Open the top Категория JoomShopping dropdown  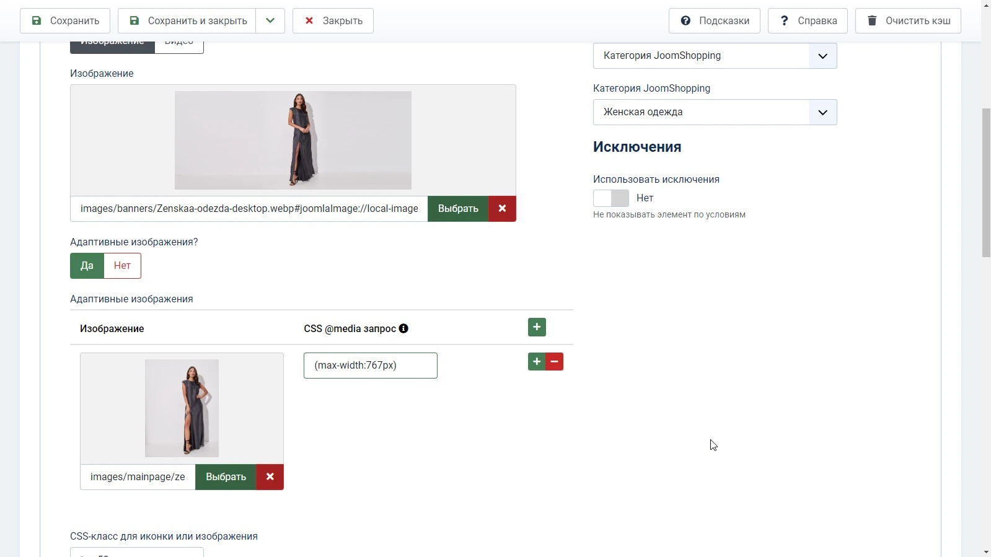pos(715,56)
